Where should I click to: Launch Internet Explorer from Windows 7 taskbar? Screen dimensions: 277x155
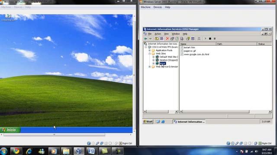(x=29, y=151)
